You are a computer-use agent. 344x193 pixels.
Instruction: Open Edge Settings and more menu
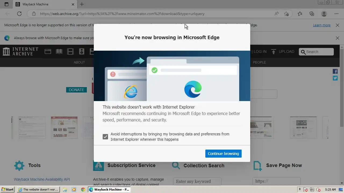pyautogui.click(x=336, y=14)
